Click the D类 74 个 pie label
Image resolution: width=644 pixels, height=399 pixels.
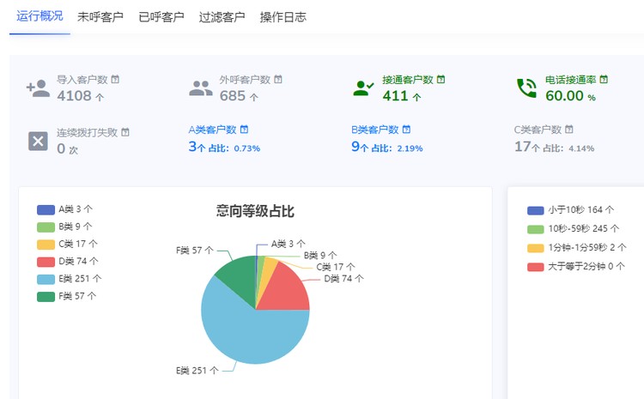(x=343, y=279)
